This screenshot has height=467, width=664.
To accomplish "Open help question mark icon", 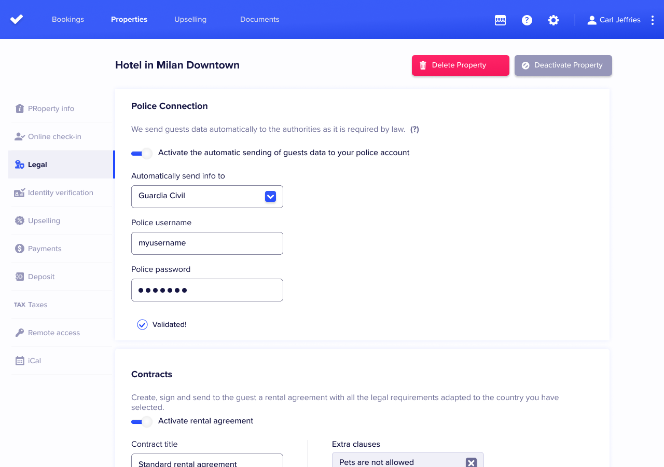I will [x=527, y=20].
